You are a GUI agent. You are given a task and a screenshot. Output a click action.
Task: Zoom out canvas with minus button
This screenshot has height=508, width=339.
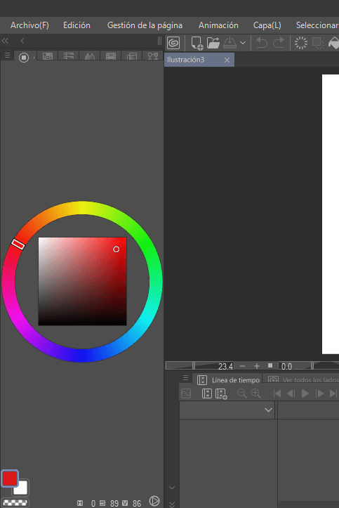pyautogui.click(x=243, y=366)
